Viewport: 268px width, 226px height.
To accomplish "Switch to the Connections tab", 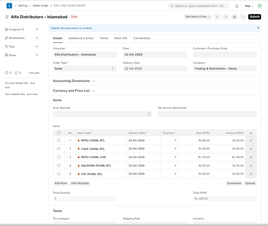I will (x=142, y=38).
